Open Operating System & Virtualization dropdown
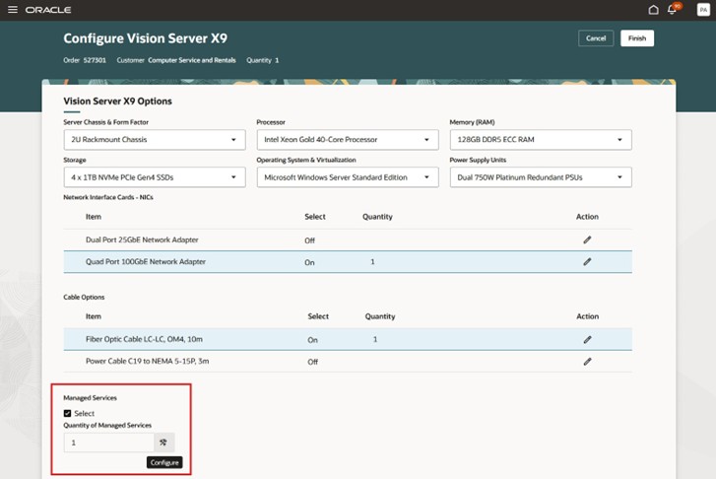The image size is (716, 479). (x=348, y=177)
